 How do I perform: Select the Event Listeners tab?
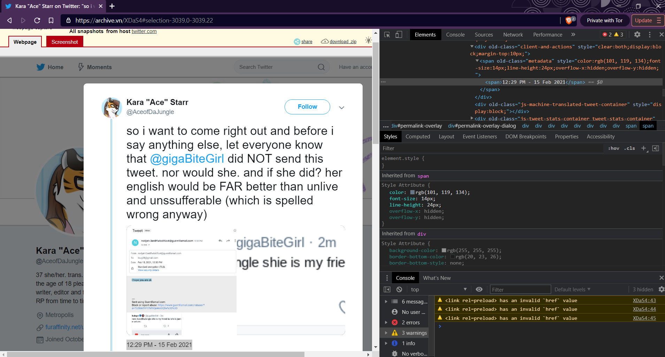coord(480,137)
